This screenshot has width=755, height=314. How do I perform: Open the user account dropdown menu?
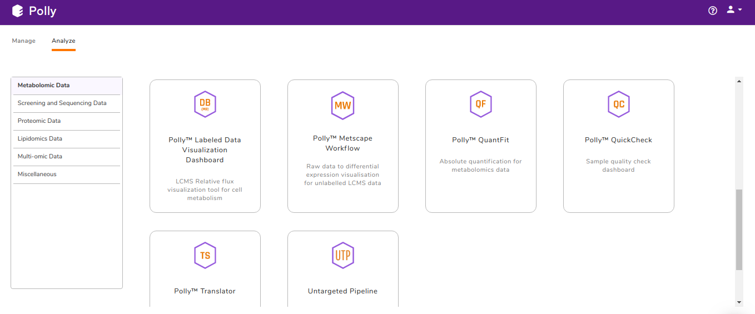point(734,10)
